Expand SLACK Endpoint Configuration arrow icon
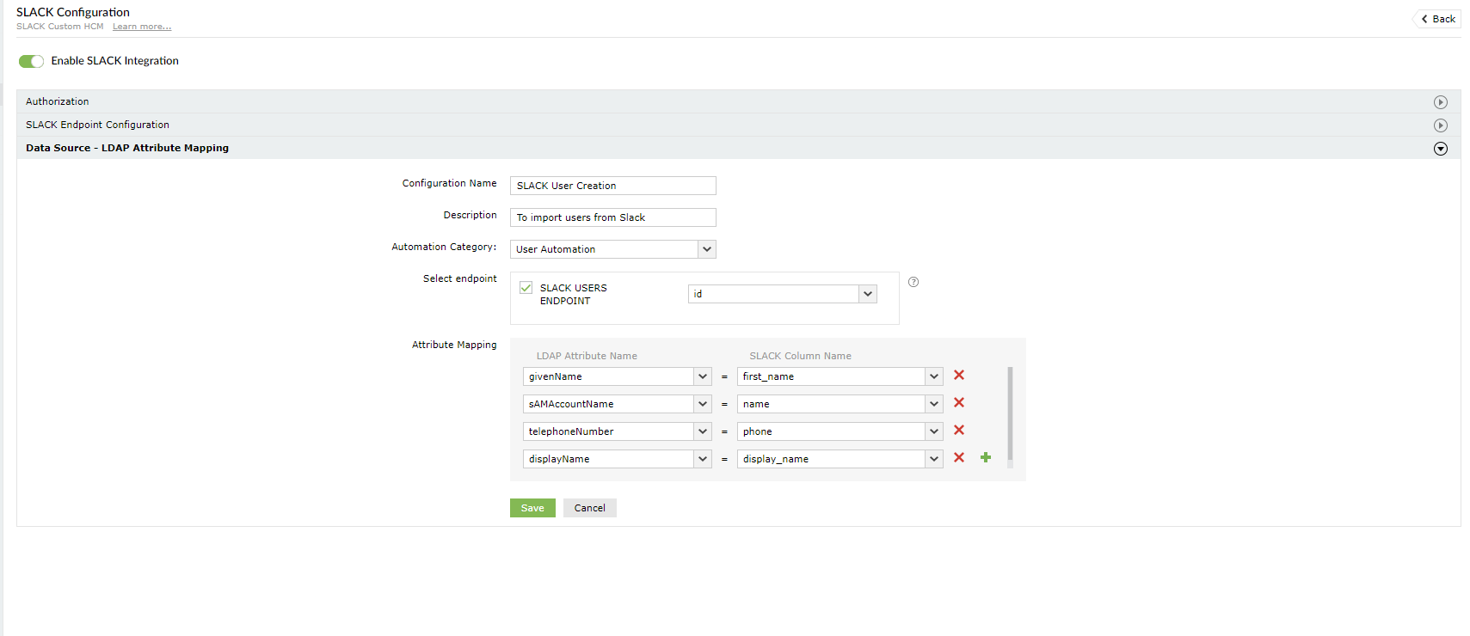 click(x=1441, y=125)
